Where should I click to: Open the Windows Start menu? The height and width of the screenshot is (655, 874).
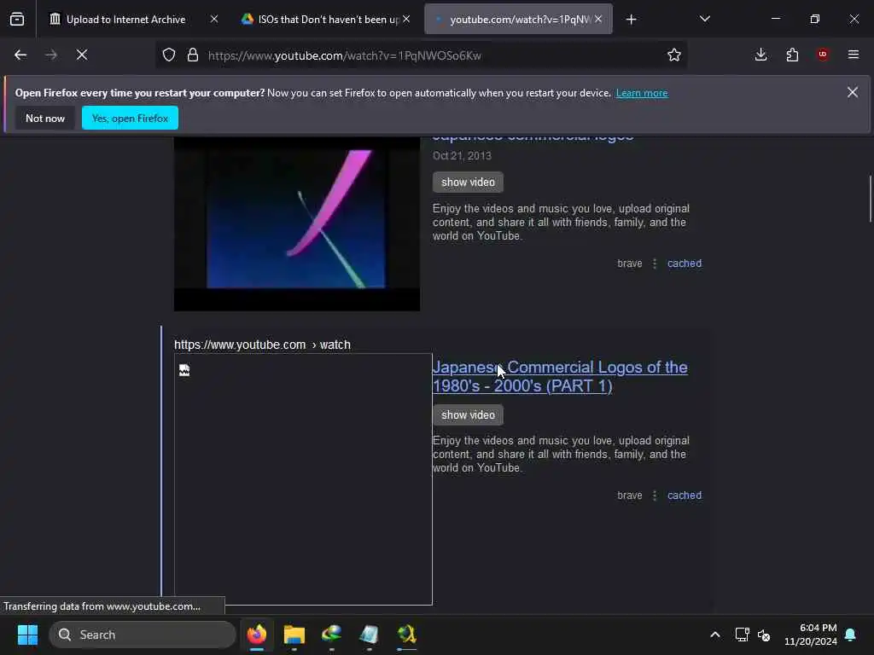(27, 635)
